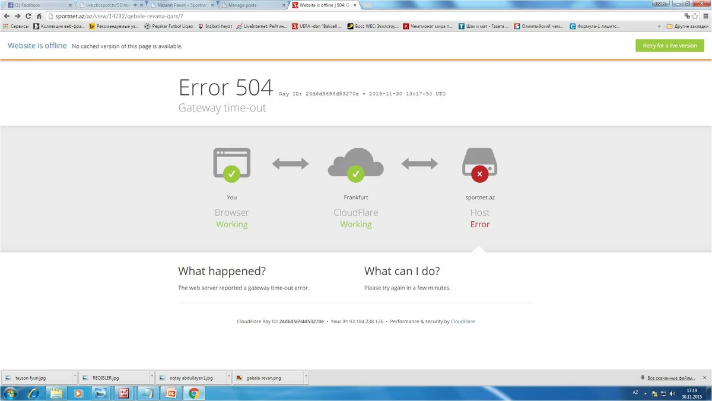
Task: Open the Шах и мат - Газета bookmark
Action: [x=483, y=26]
